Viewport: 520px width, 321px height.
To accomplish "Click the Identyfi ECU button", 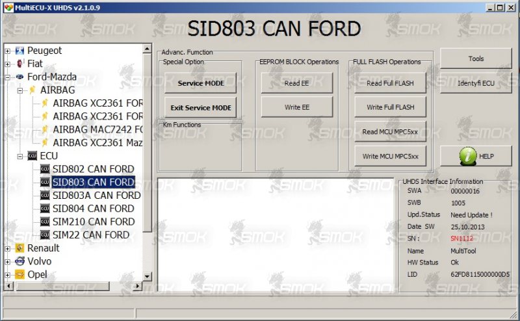I will click(476, 83).
